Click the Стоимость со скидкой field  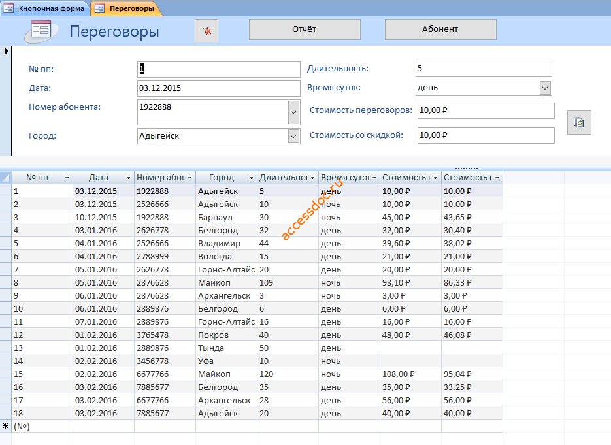point(486,135)
